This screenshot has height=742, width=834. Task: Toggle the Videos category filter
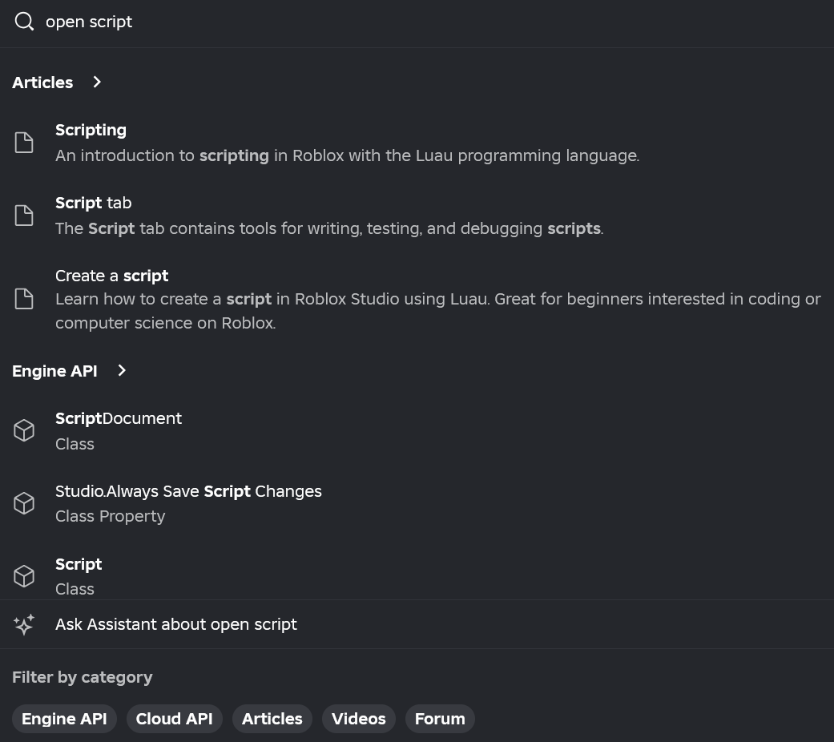(358, 719)
